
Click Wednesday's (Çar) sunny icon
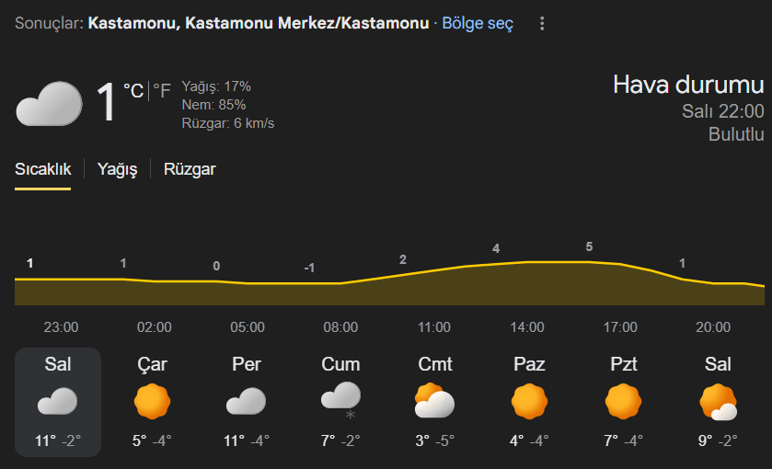click(x=153, y=402)
